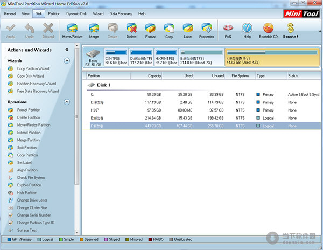Viewport: 323px width, 250px height.
Task: Click the Delete toolbar icon
Action: [131, 28]
